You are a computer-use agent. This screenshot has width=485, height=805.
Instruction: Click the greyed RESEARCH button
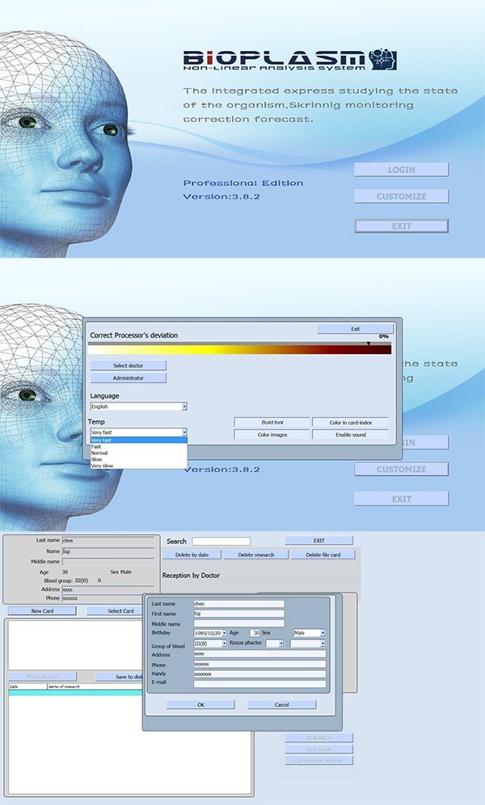pos(319,738)
